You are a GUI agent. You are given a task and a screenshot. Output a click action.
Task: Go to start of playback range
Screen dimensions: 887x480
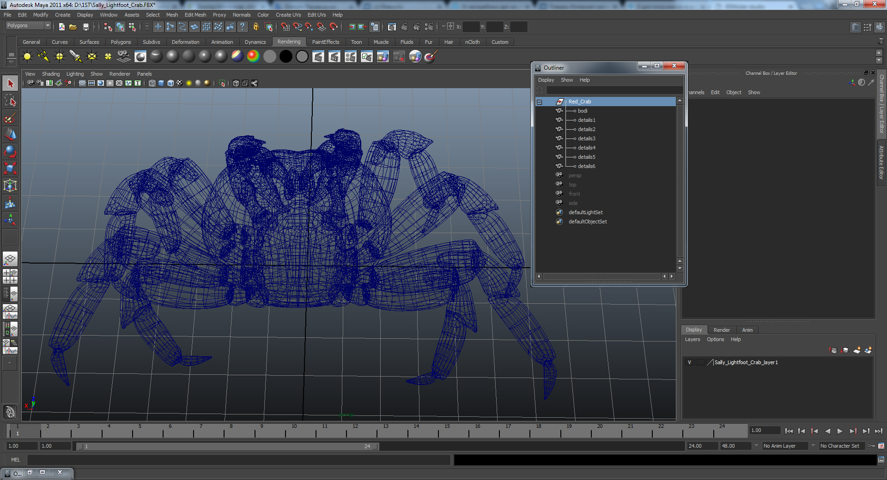(x=789, y=431)
